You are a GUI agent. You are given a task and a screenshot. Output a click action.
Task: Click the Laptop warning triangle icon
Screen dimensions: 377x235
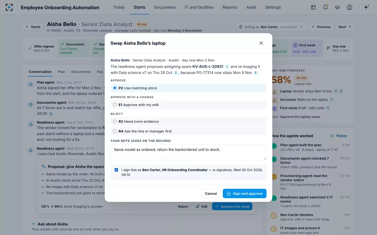[x=274, y=92]
